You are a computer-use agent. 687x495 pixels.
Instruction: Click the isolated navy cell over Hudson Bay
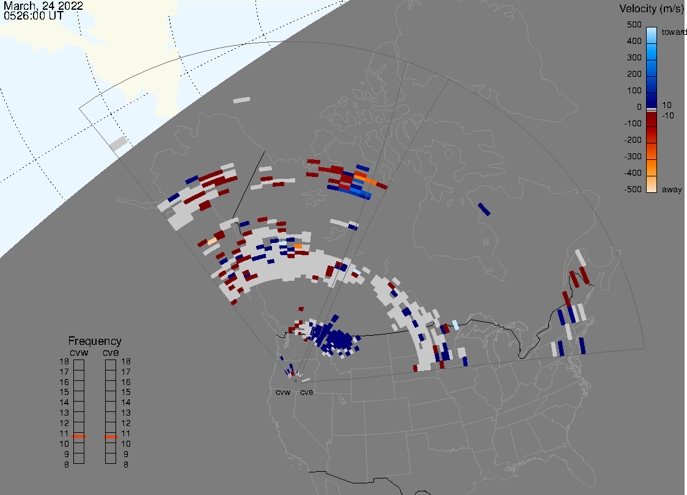[484, 209]
